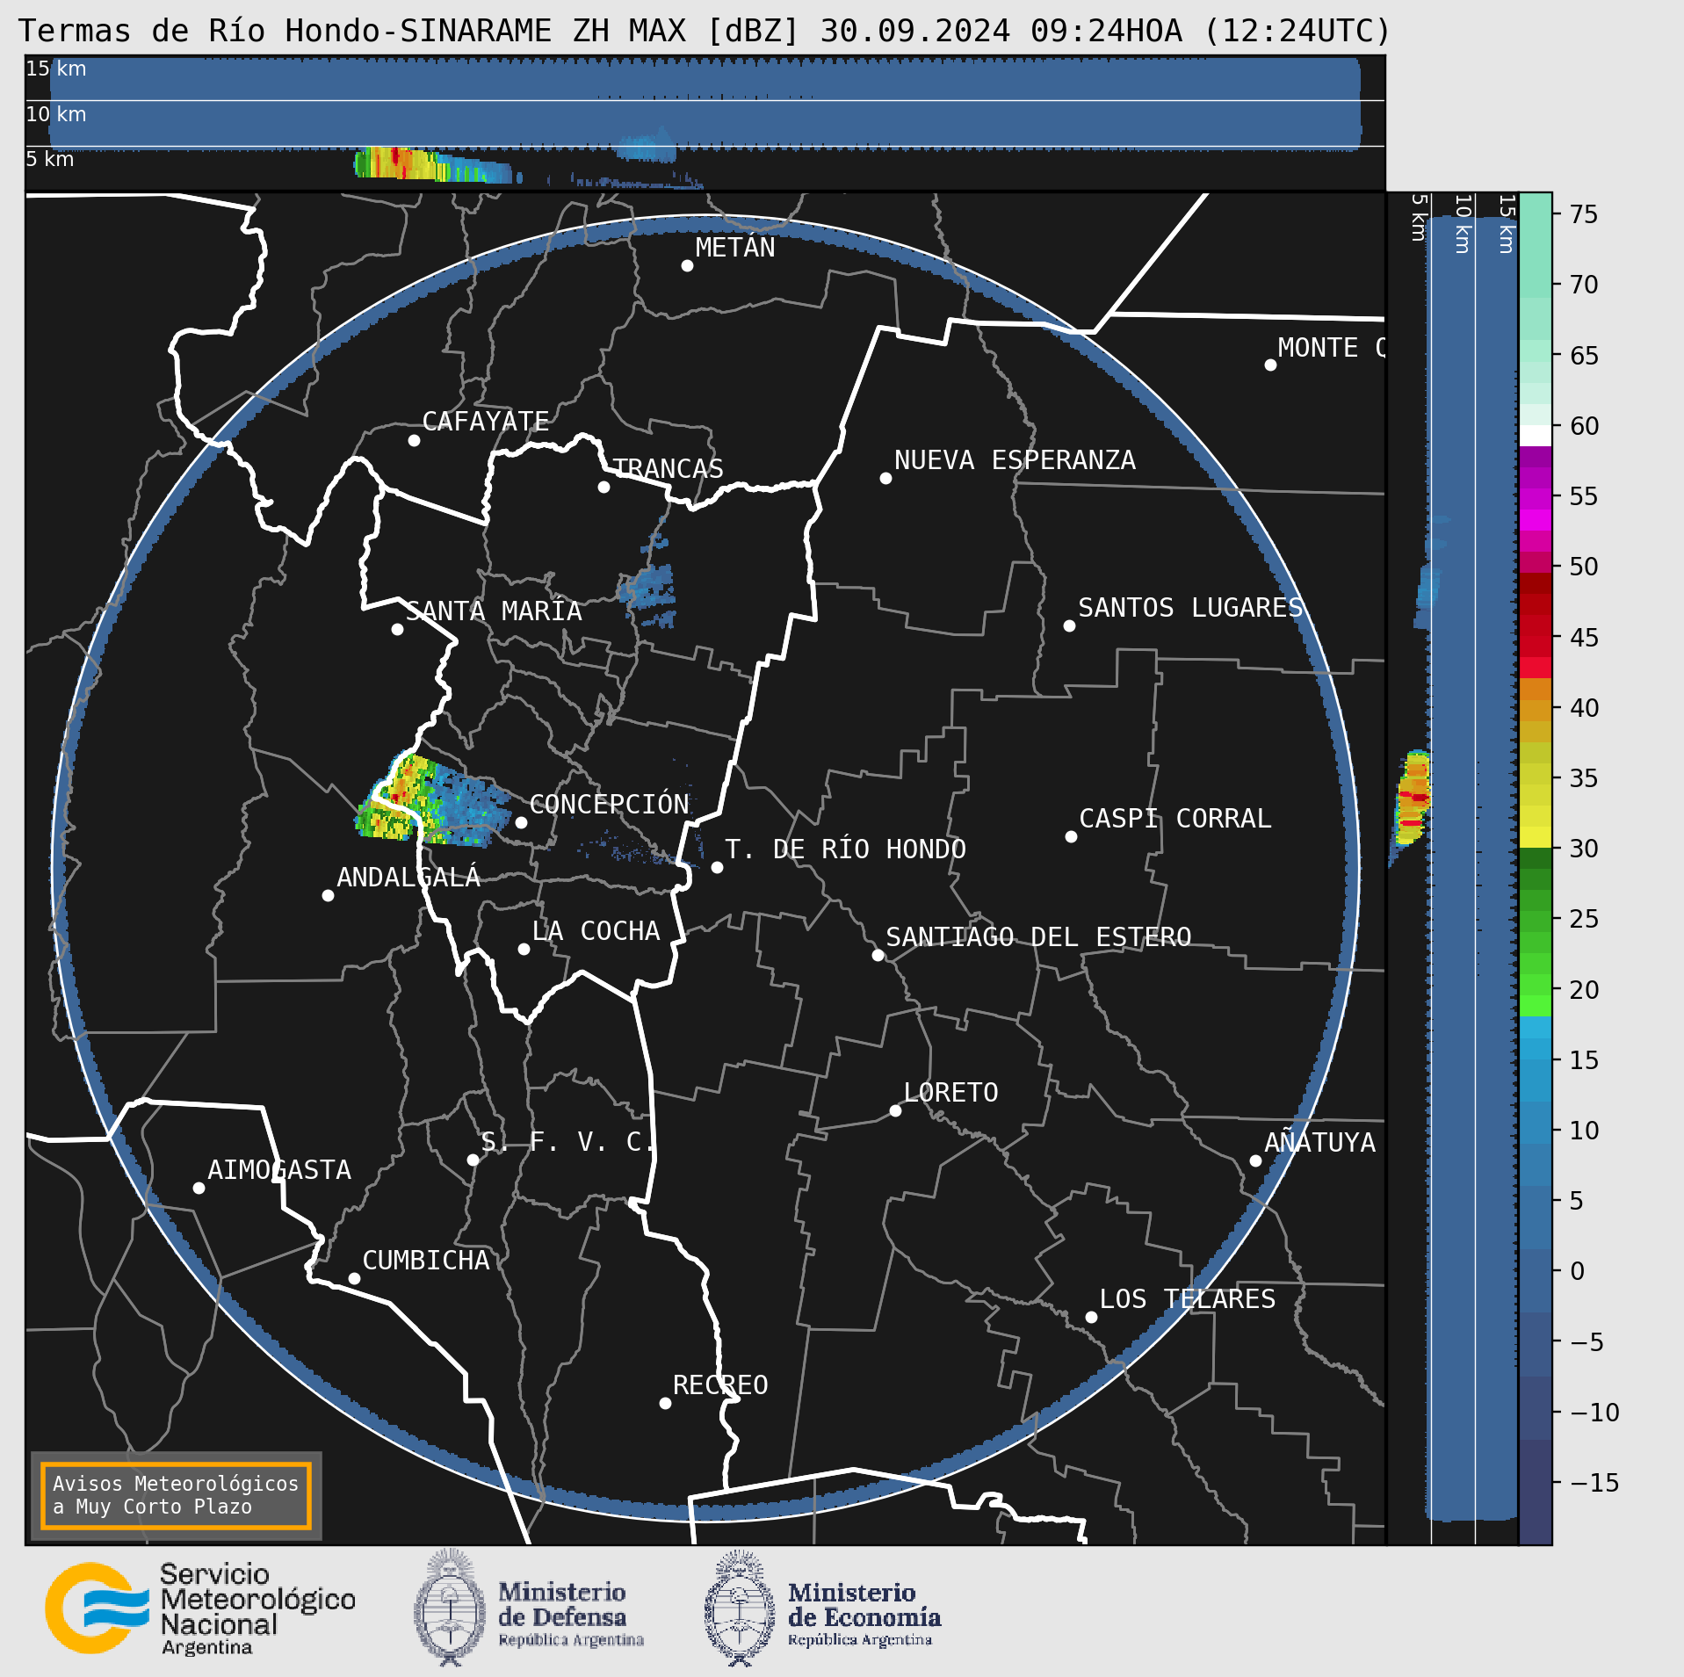Click the NUEVA ESPERANZA label text
This screenshot has height=1677, width=1684.
[1015, 460]
